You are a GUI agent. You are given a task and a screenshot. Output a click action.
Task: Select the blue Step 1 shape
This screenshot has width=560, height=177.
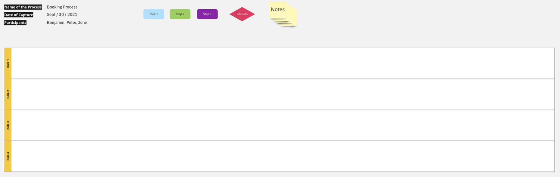154,14
